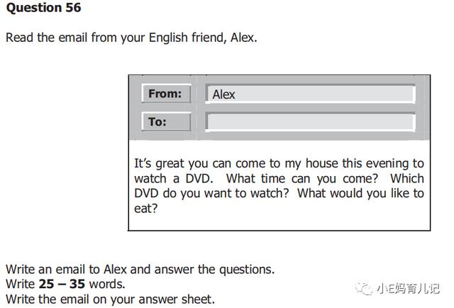This screenshot has height=308, width=454.
Task: Click the Question 56 heading
Action: pos(43,8)
